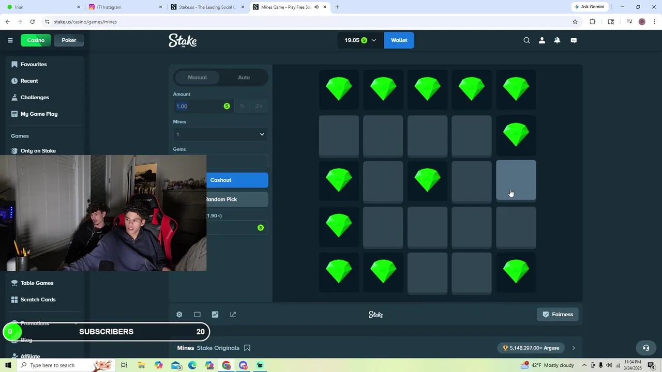
Task: Open My Game Play in sidebar
Action: tap(39, 114)
